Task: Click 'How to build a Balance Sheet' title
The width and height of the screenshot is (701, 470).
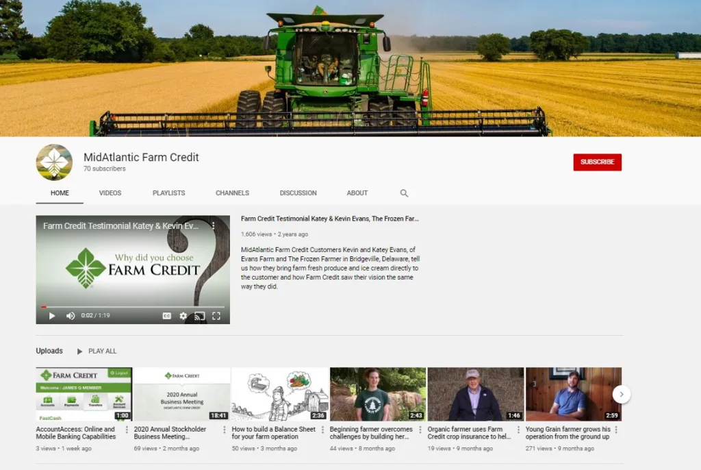Action: tap(274, 433)
